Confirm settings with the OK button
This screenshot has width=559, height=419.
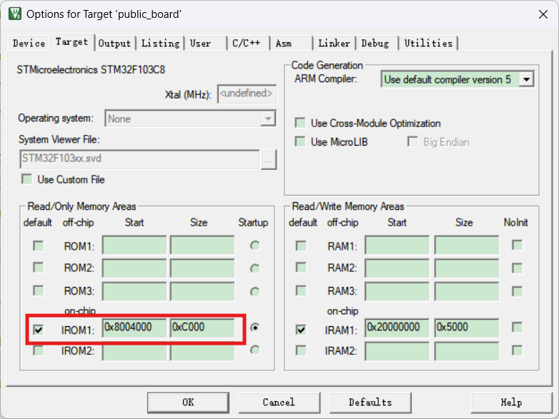click(x=188, y=403)
